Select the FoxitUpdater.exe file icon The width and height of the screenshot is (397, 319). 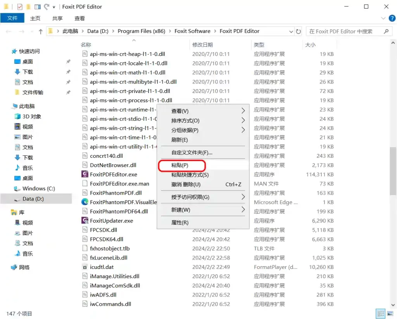[x=85, y=221]
